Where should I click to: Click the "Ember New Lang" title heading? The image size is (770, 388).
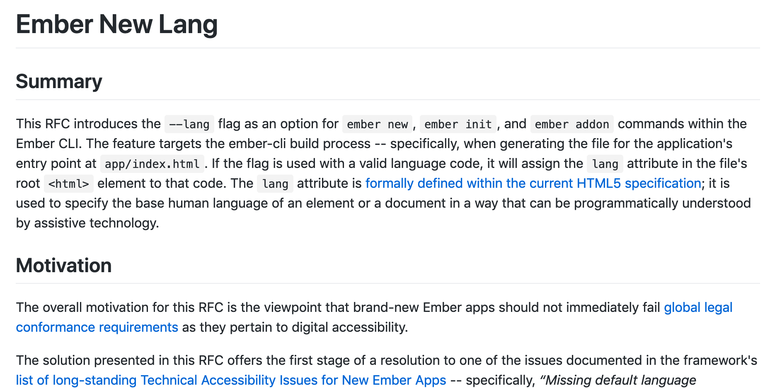tap(116, 24)
